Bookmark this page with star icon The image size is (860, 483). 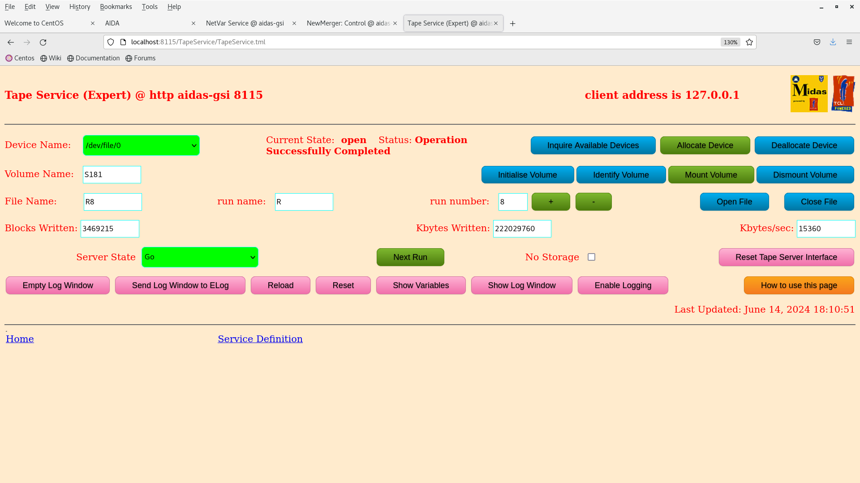tap(749, 42)
